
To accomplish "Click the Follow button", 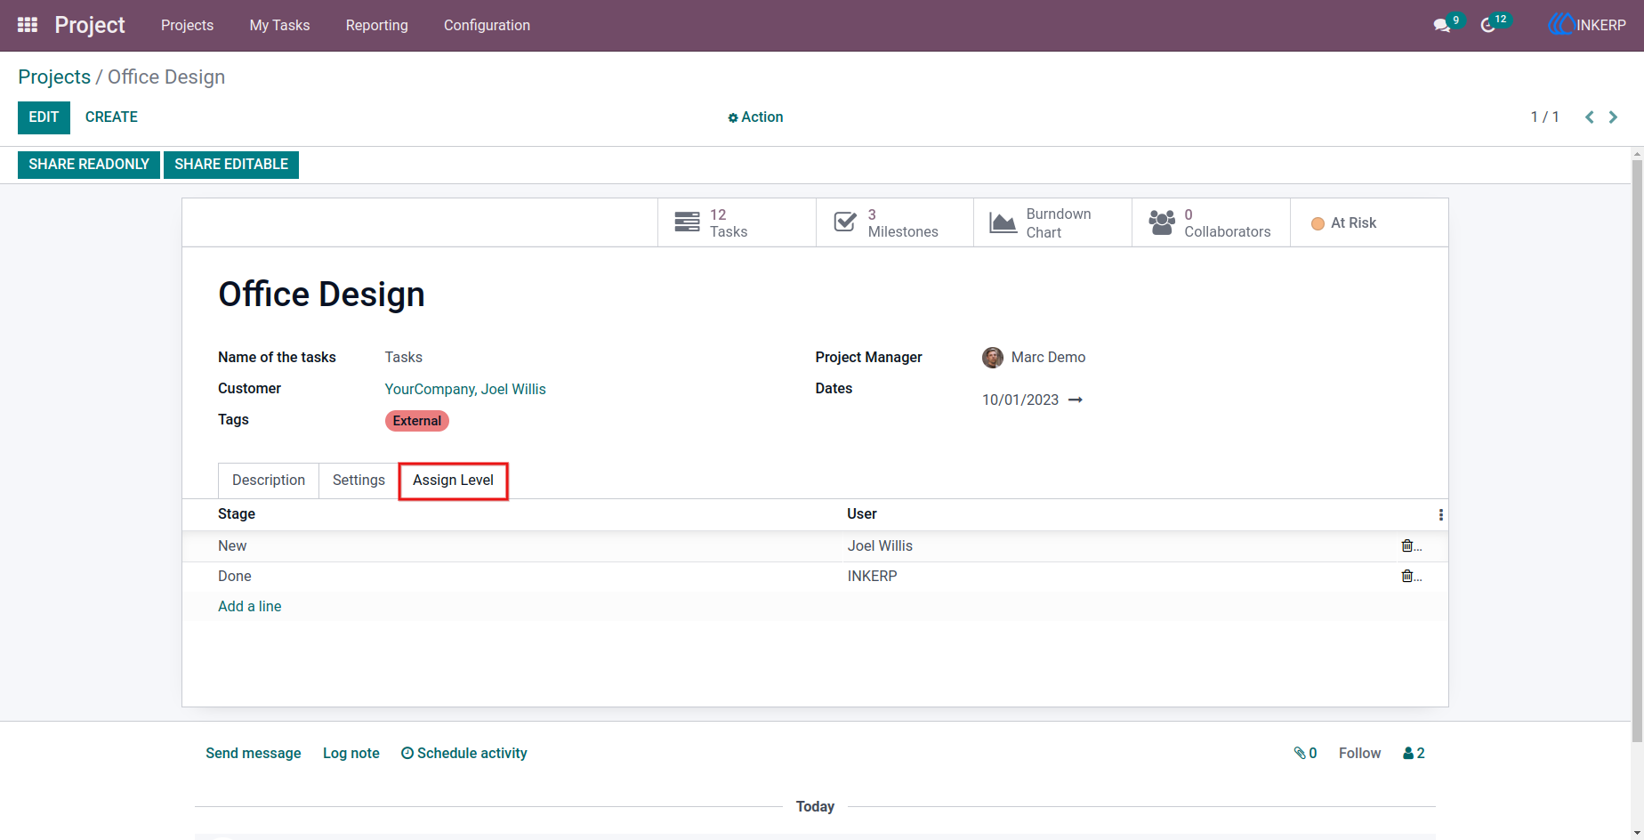I will [x=1360, y=753].
